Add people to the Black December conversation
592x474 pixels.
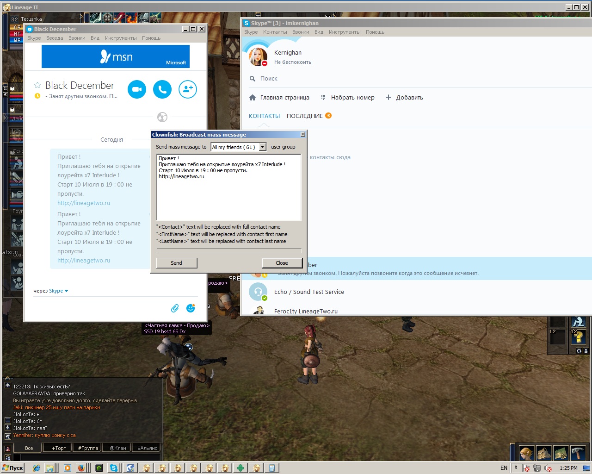pos(188,89)
